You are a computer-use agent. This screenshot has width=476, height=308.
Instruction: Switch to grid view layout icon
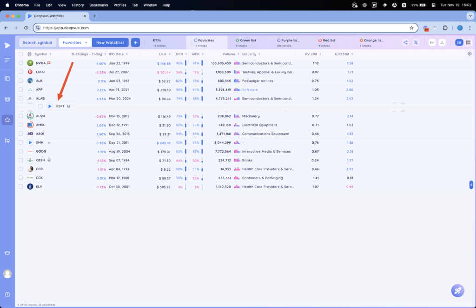468,42
